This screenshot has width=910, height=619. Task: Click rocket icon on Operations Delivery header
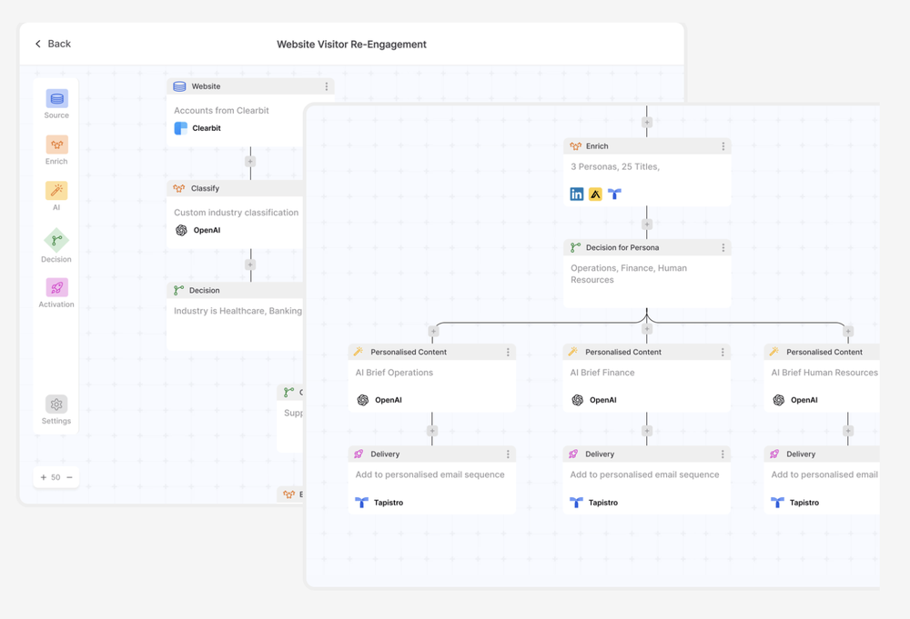point(359,454)
